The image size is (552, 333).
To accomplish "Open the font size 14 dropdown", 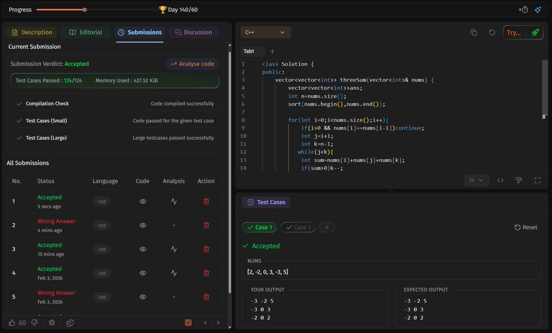I will point(476,181).
